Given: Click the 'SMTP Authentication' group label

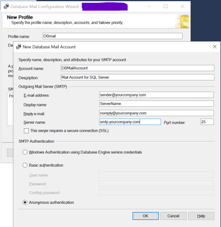Looking at the screenshot, I should pyautogui.click(x=36, y=141).
